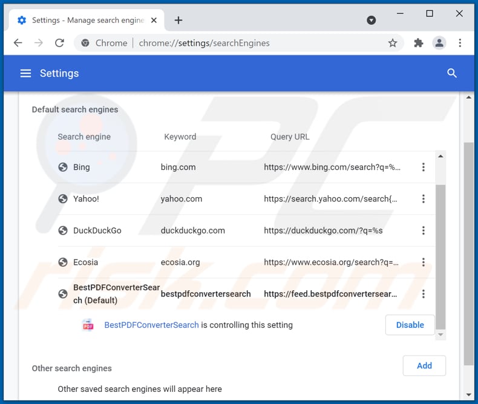This screenshot has height=404, width=478.
Task: Maximize the Chrome window
Action: [x=430, y=14]
